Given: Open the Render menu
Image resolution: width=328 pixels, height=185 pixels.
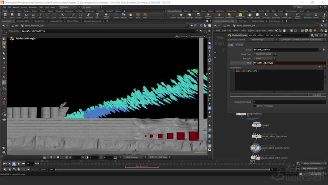Looking at the screenshot, I should click(16, 7).
